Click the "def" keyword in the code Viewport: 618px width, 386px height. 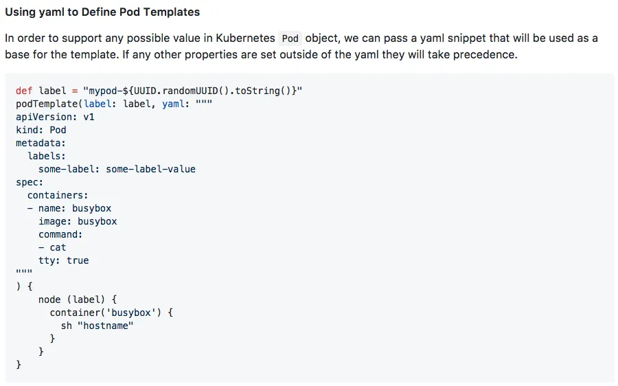[24, 91]
